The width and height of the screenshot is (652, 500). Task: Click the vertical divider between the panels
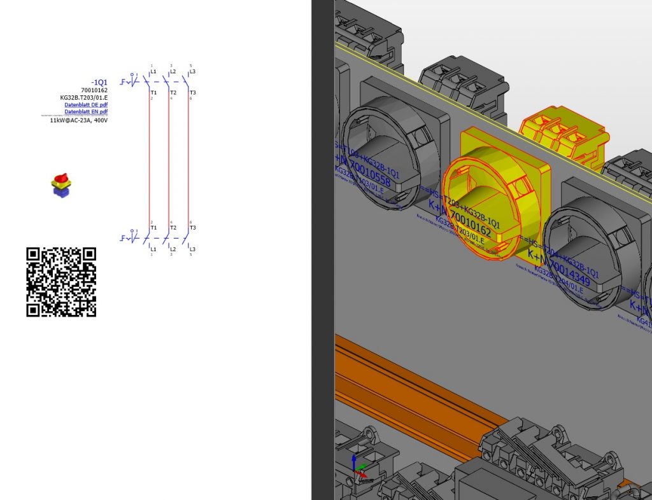323,254
